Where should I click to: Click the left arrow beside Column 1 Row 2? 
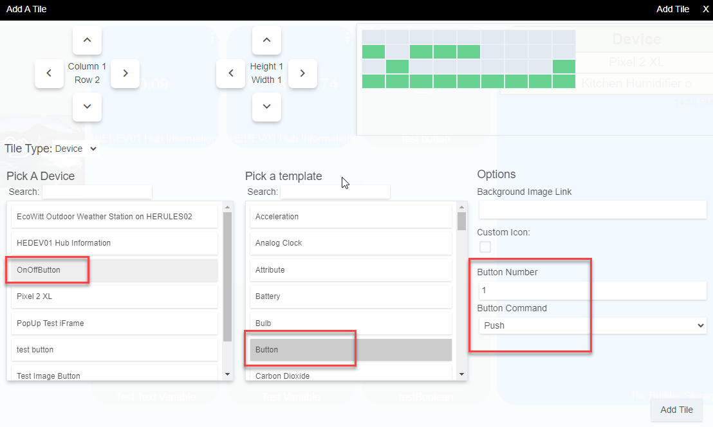49,73
